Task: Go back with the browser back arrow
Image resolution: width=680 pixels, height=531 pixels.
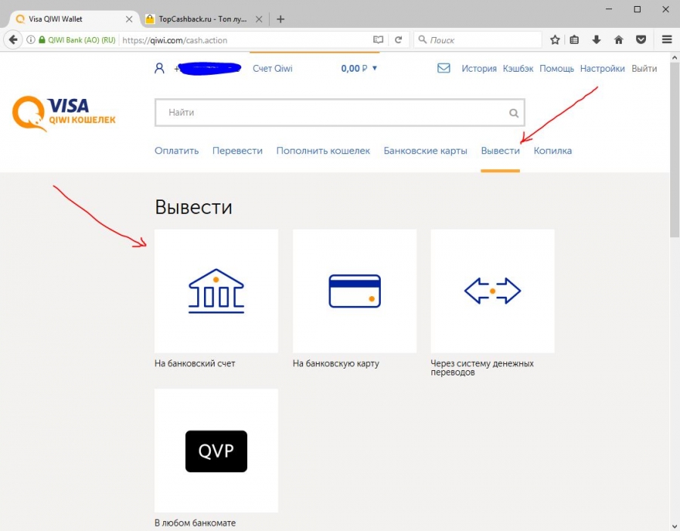Action: pos(13,40)
